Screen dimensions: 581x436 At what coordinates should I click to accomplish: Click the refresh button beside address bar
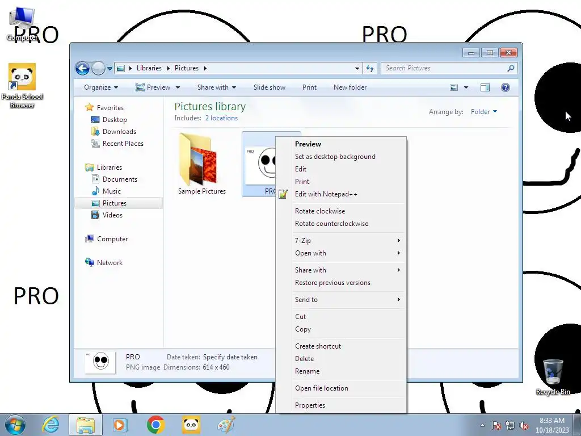(x=370, y=68)
